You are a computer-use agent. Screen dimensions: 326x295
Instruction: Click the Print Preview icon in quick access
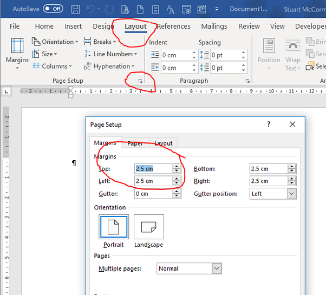pos(125,10)
